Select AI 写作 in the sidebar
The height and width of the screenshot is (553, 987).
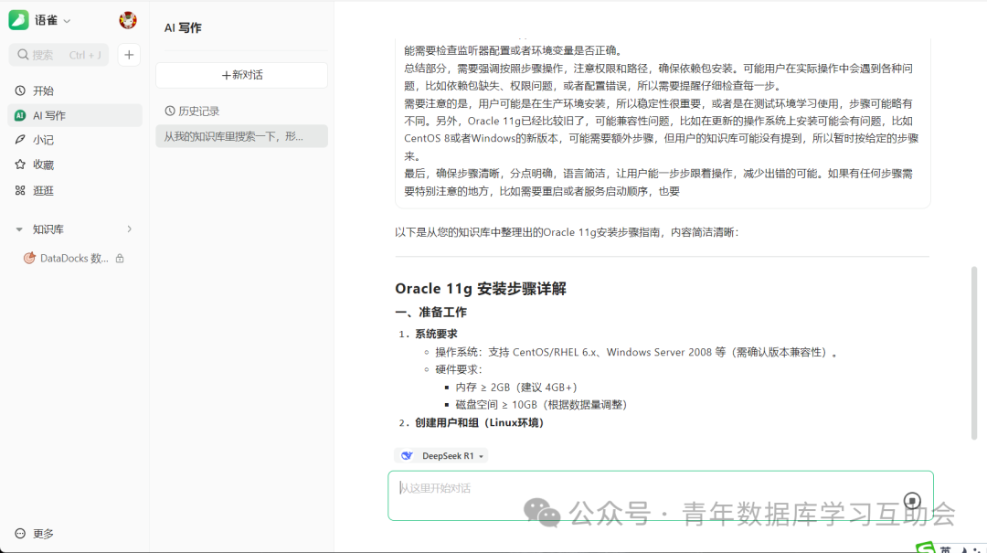pos(75,115)
